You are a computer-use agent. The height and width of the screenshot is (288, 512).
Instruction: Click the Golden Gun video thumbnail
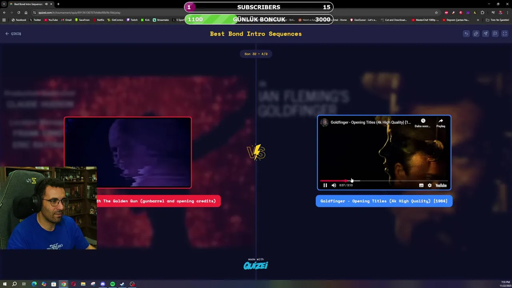pos(128,152)
